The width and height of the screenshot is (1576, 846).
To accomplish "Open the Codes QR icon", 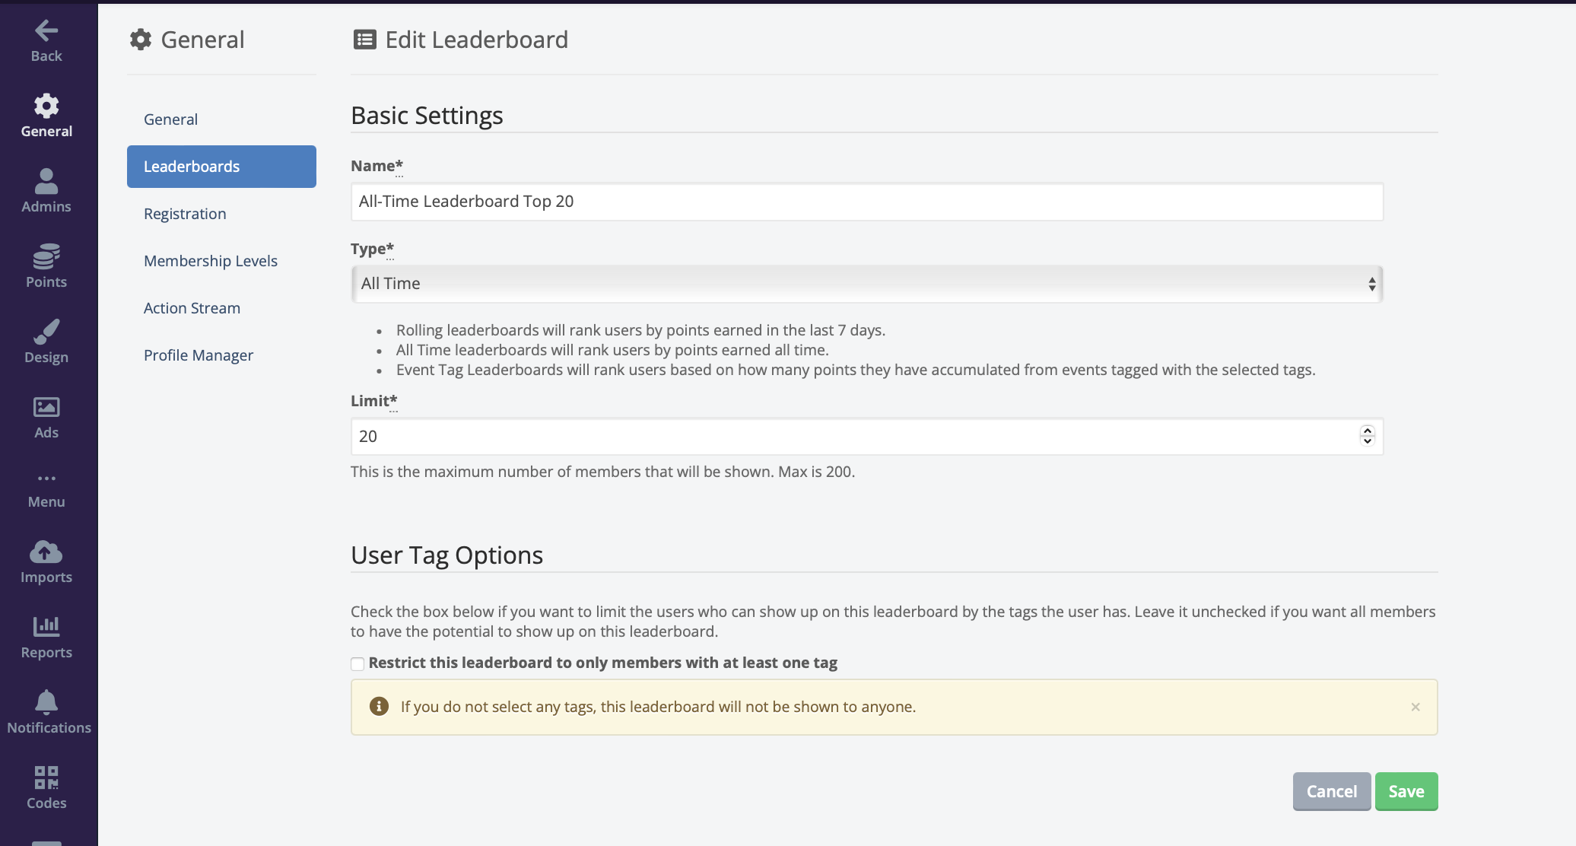I will [46, 777].
